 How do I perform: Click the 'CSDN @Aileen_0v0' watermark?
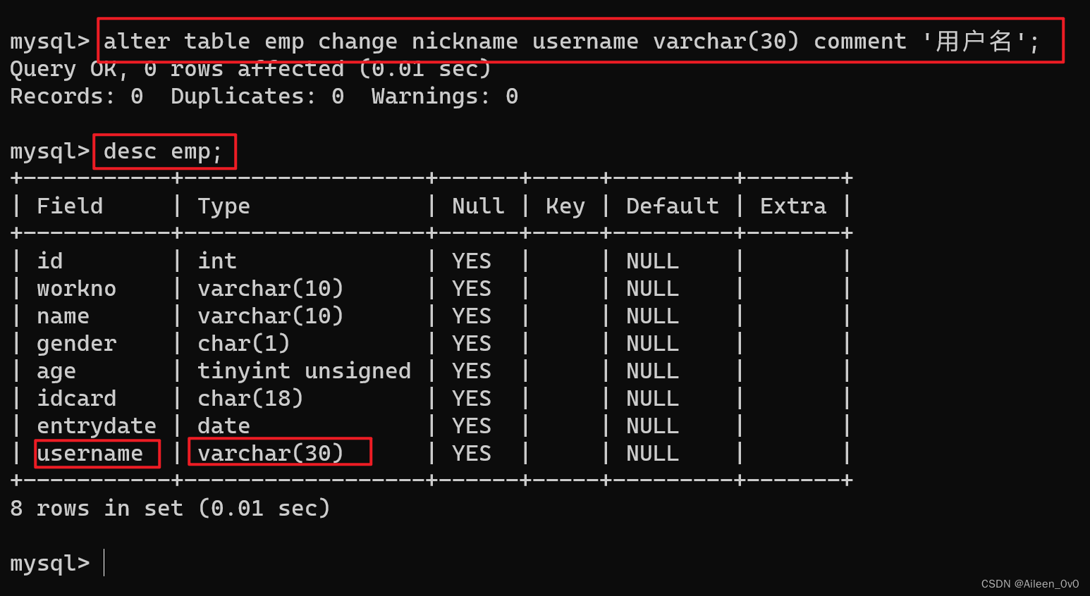(1029, 583)
